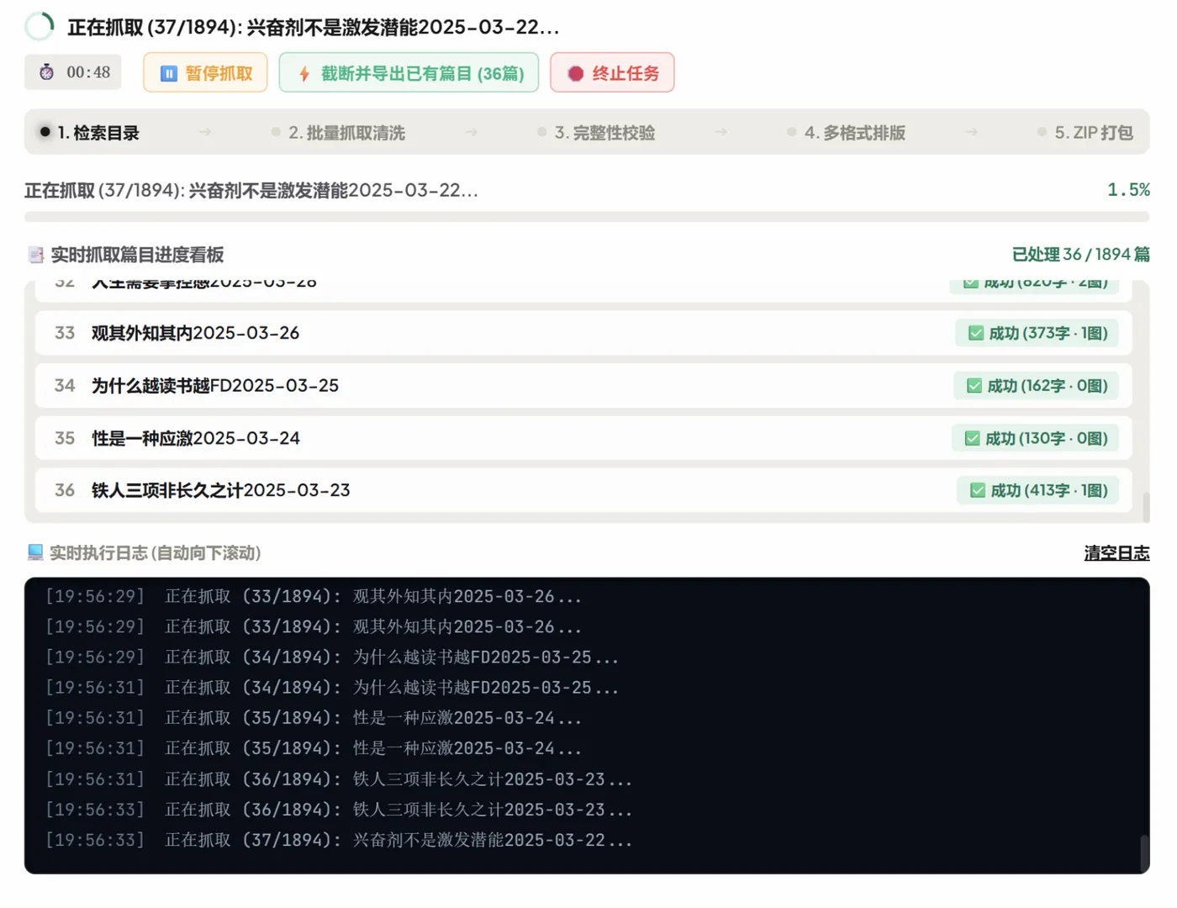Go to step 5. ZIP 打包
The image size is (1177, 908).
coord(1085,133)
